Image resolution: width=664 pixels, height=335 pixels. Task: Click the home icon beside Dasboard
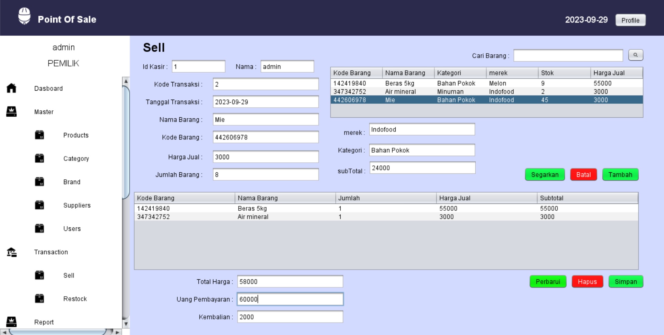pos(11,88)
